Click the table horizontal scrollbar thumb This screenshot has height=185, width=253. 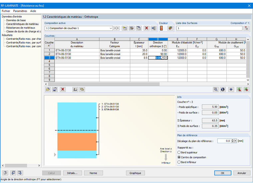[104, 84]
